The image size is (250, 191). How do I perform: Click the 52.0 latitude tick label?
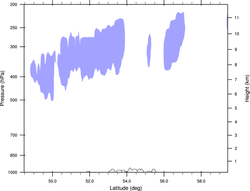click(x=90, y=181)
